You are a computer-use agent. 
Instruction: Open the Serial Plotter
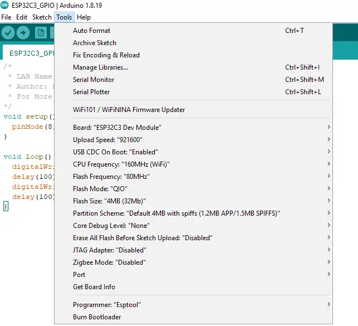pos(91,92)
